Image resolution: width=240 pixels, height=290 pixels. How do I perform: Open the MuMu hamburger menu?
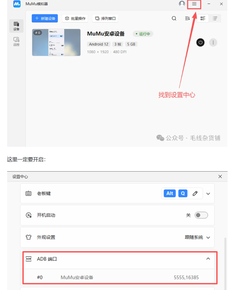pos(194,4)
